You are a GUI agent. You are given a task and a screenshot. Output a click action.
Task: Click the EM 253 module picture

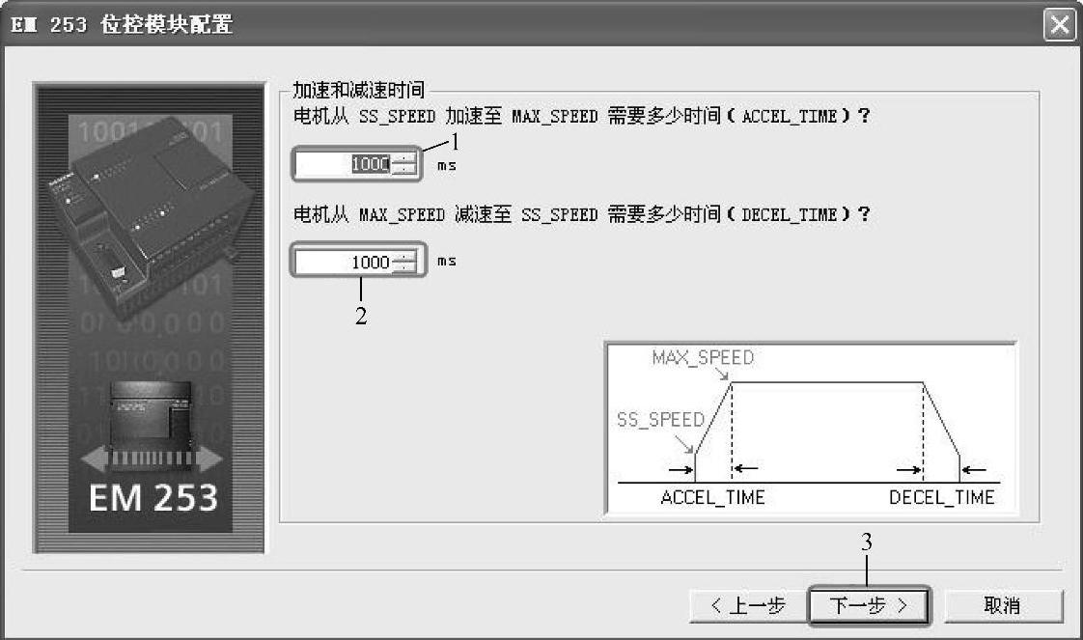tap(150, 318)
